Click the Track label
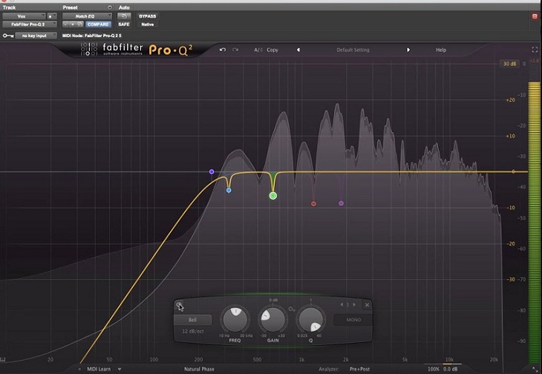The height and width of the screenshot is (374, 542). tap(10, 7)
